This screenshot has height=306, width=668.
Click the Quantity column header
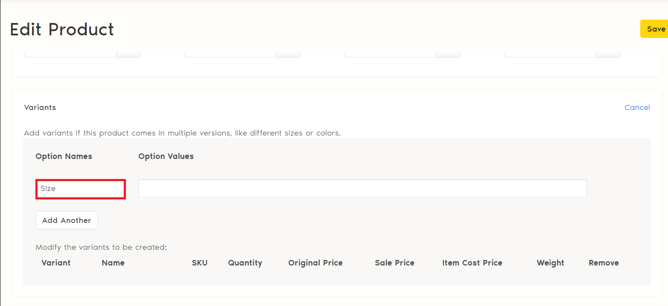click(x=245, y=263)
